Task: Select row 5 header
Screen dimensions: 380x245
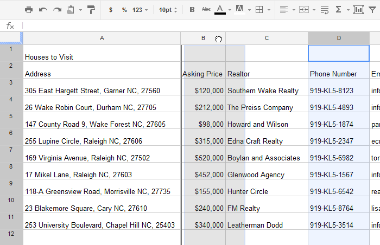Action: point(11,120)
